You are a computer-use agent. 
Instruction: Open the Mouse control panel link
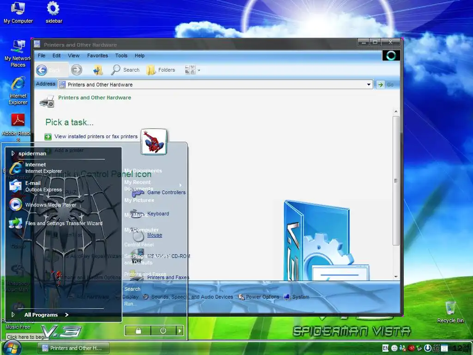155,235
